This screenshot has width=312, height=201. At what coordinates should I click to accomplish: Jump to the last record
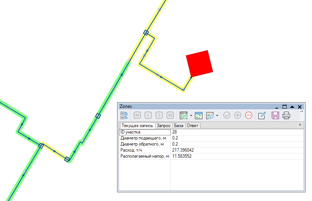click(x=170, y=115)
